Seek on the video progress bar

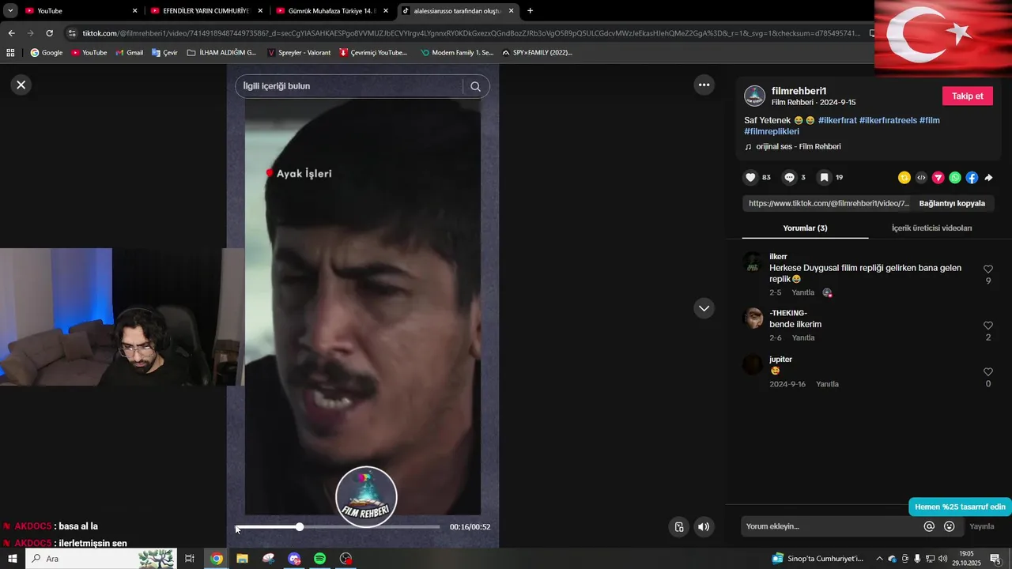[338, 526]
